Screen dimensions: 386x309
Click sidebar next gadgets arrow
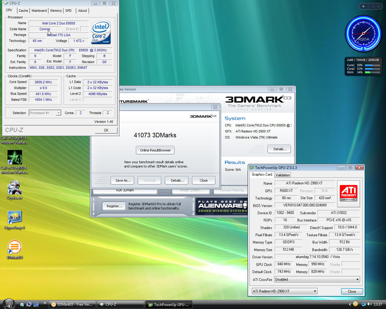point(378,6)
